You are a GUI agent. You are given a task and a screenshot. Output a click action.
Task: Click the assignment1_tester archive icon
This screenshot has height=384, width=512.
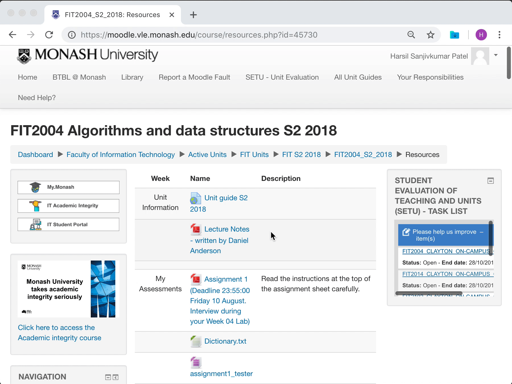(x=196, y=363)
